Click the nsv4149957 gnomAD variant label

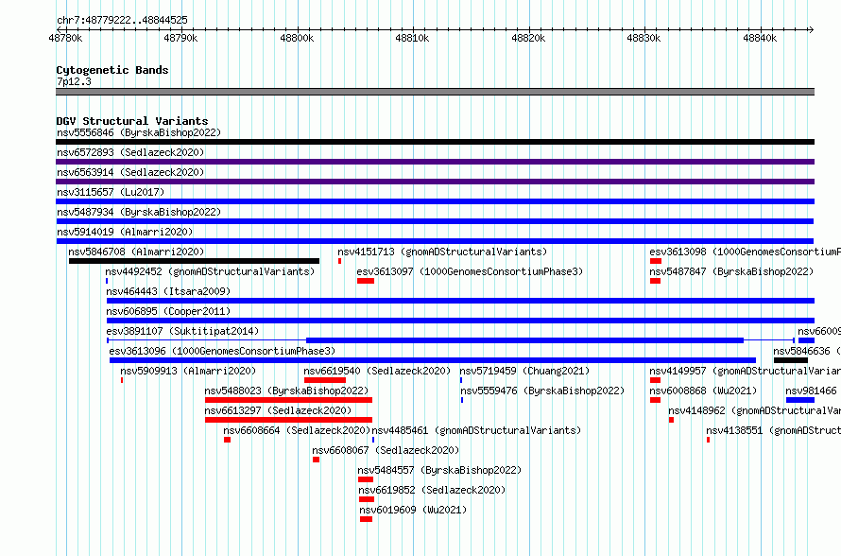click(x=745, y=371)
